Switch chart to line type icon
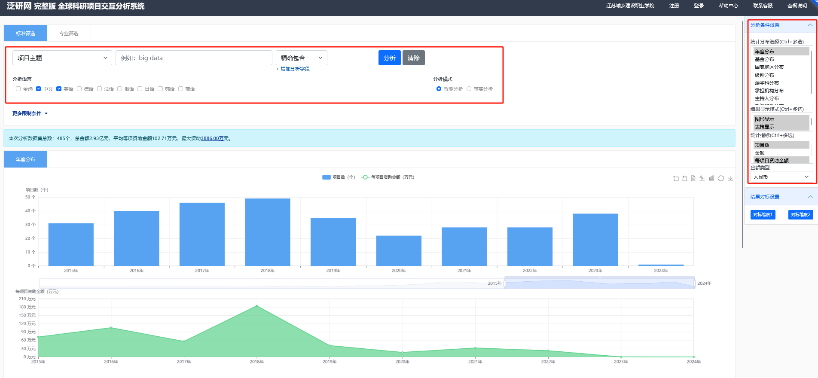 702,178
